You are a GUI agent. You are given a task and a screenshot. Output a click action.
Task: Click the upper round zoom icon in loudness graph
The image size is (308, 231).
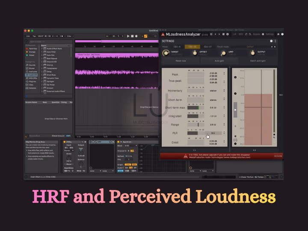click(x=235, y=77)
